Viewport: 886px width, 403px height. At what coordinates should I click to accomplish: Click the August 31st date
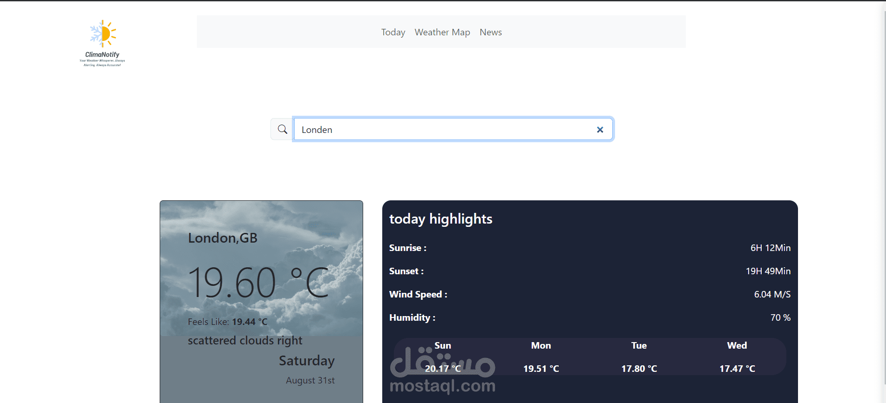click(x=310, y=380)
